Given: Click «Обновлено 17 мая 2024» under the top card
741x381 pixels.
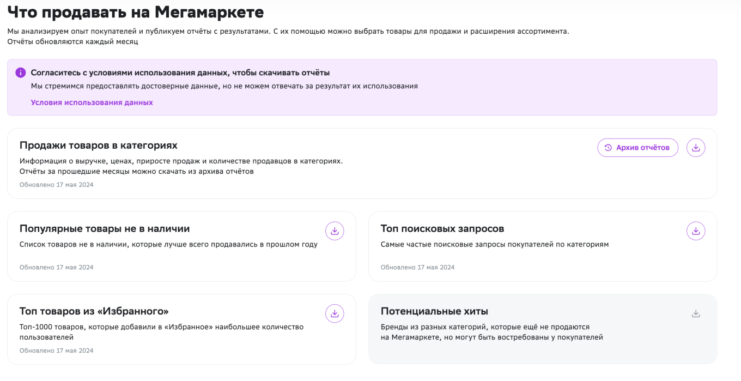Looking at the screenshot, I should click(x=56, y=184).
